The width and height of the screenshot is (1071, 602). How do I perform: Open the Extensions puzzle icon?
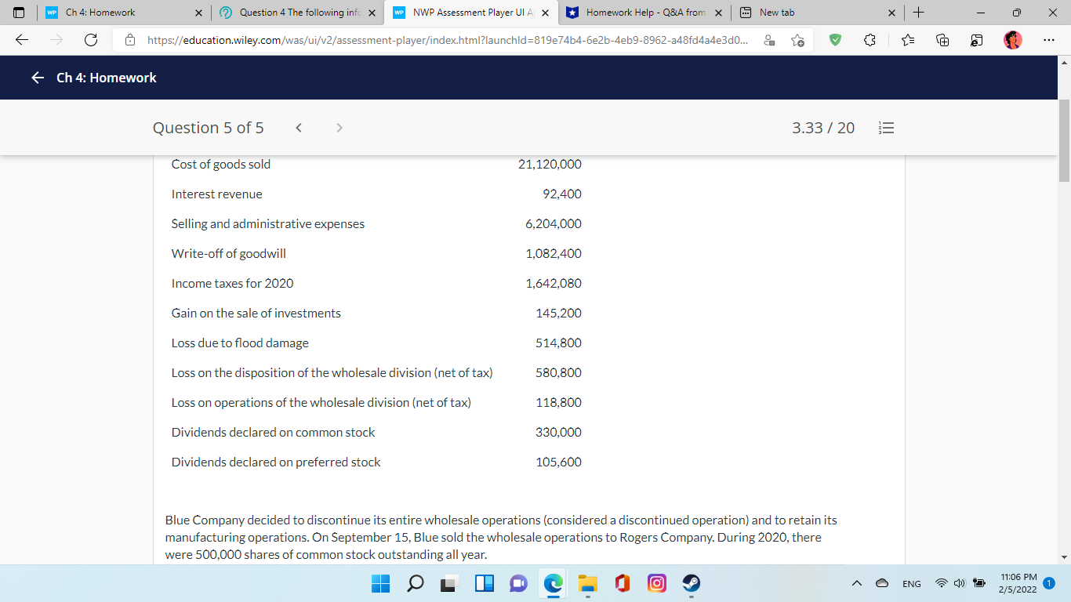(x=869, y=40)
